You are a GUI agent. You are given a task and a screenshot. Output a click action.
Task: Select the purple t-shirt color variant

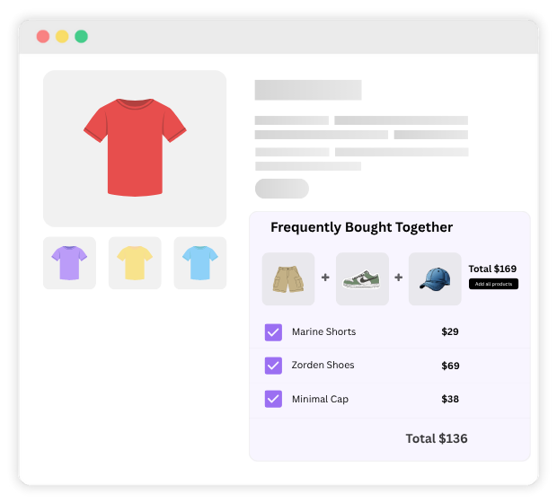pos(69,263)
